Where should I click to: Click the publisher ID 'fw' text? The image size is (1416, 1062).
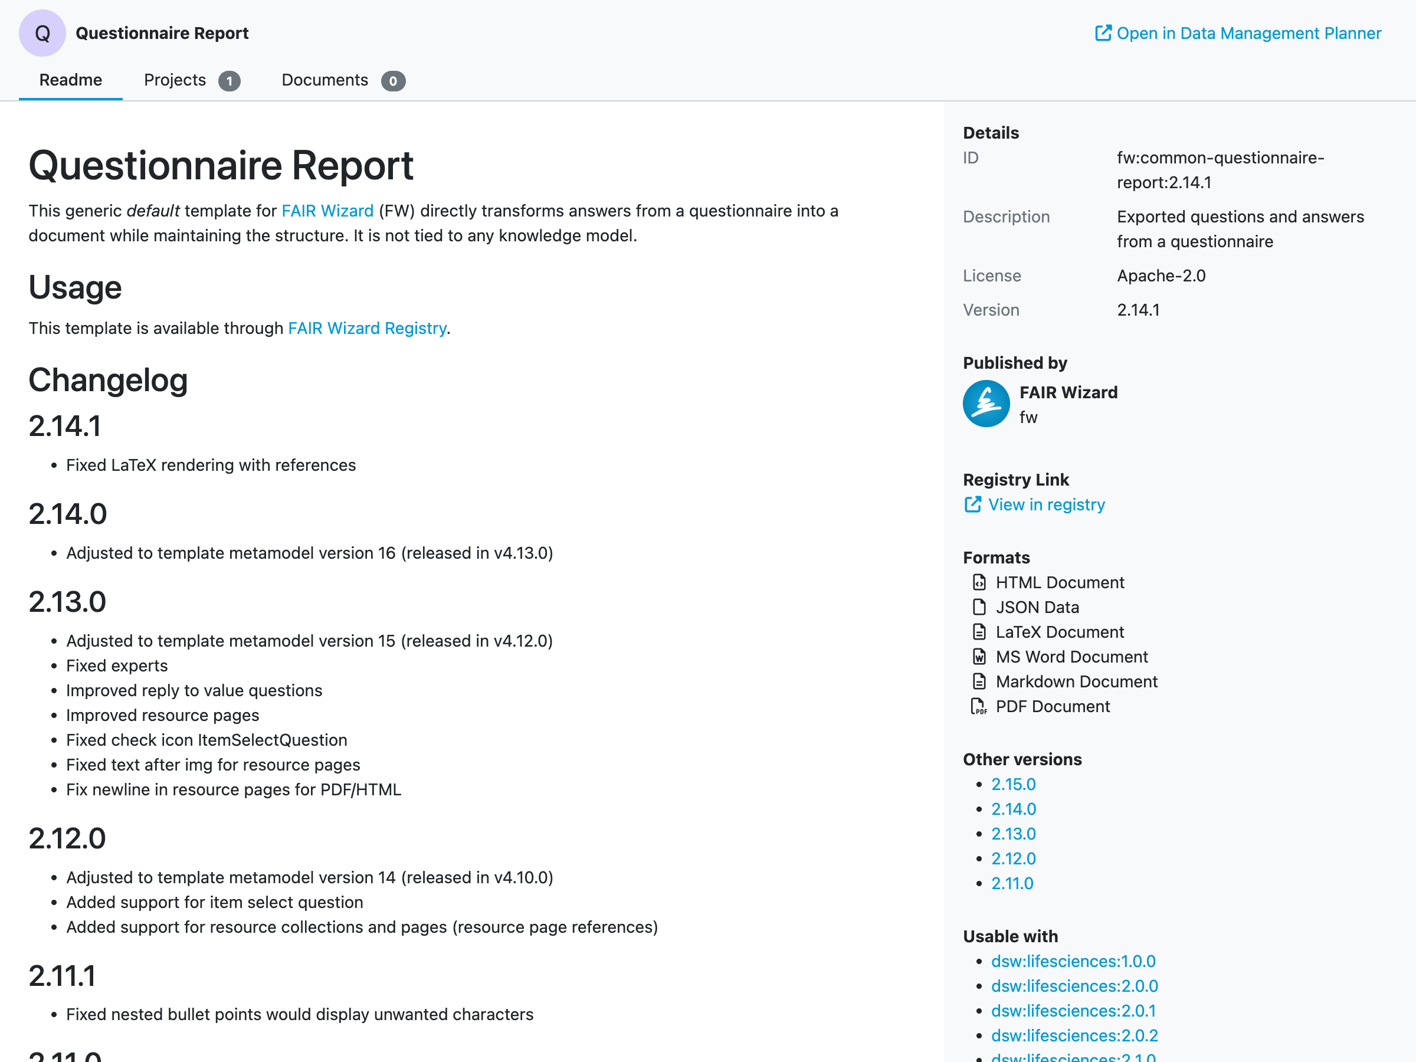click(1028, 417)
